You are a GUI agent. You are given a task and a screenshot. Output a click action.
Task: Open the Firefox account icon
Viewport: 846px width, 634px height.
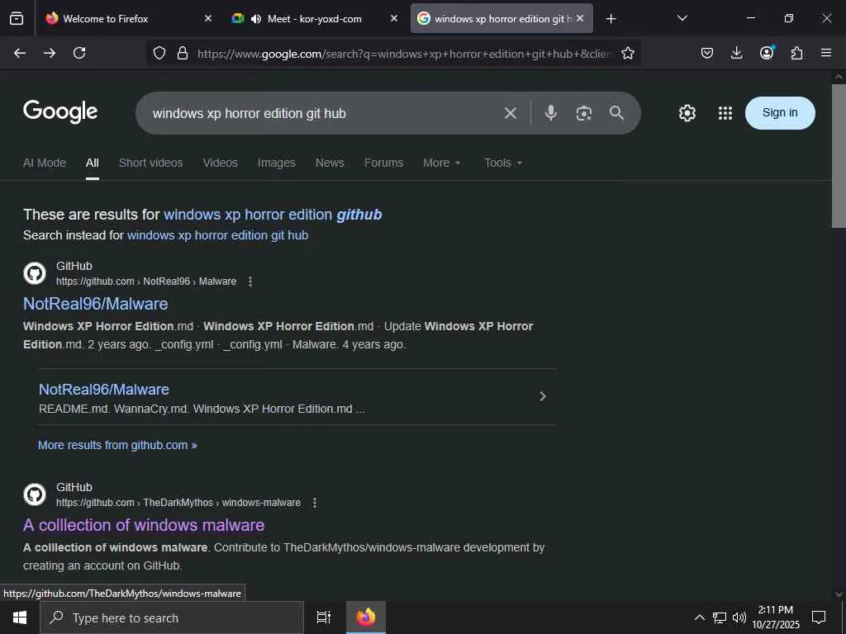[767, 52]
